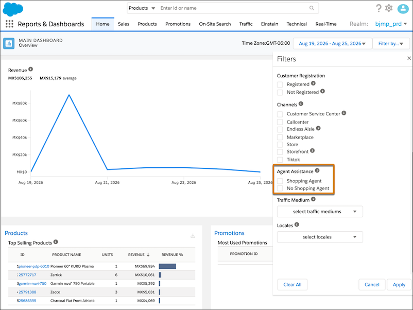Open the user profile avatar

(403, 8)
